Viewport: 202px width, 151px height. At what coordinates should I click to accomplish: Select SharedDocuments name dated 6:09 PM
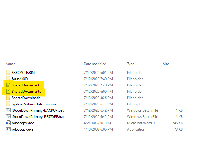coord(26,92)
